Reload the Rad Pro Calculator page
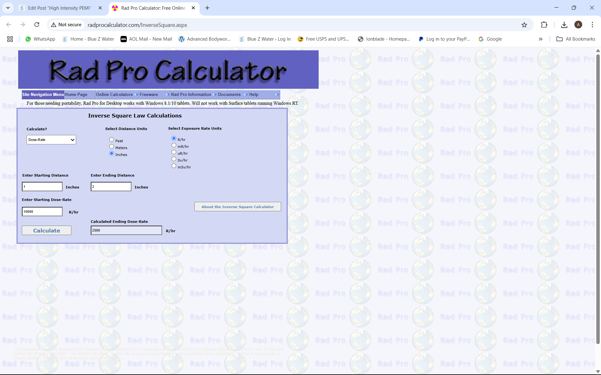Screen dimensions: 601x375 point(37,25)
